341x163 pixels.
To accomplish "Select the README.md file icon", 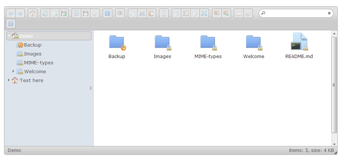I will 299,42.
